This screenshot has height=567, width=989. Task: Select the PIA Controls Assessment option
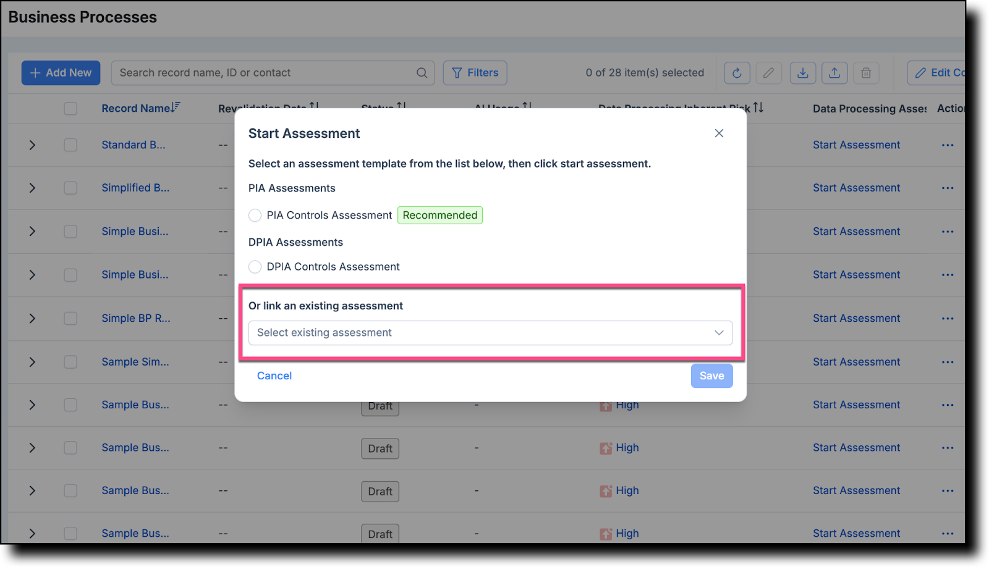click(255, 215)
